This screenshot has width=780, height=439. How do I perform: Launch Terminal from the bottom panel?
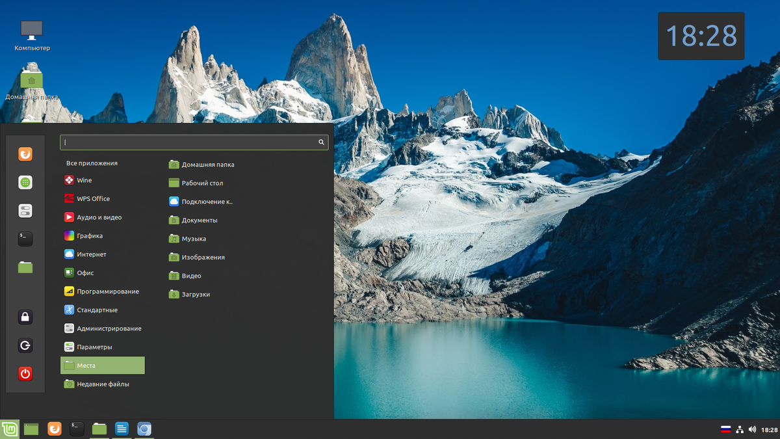(x=77, y=429)
